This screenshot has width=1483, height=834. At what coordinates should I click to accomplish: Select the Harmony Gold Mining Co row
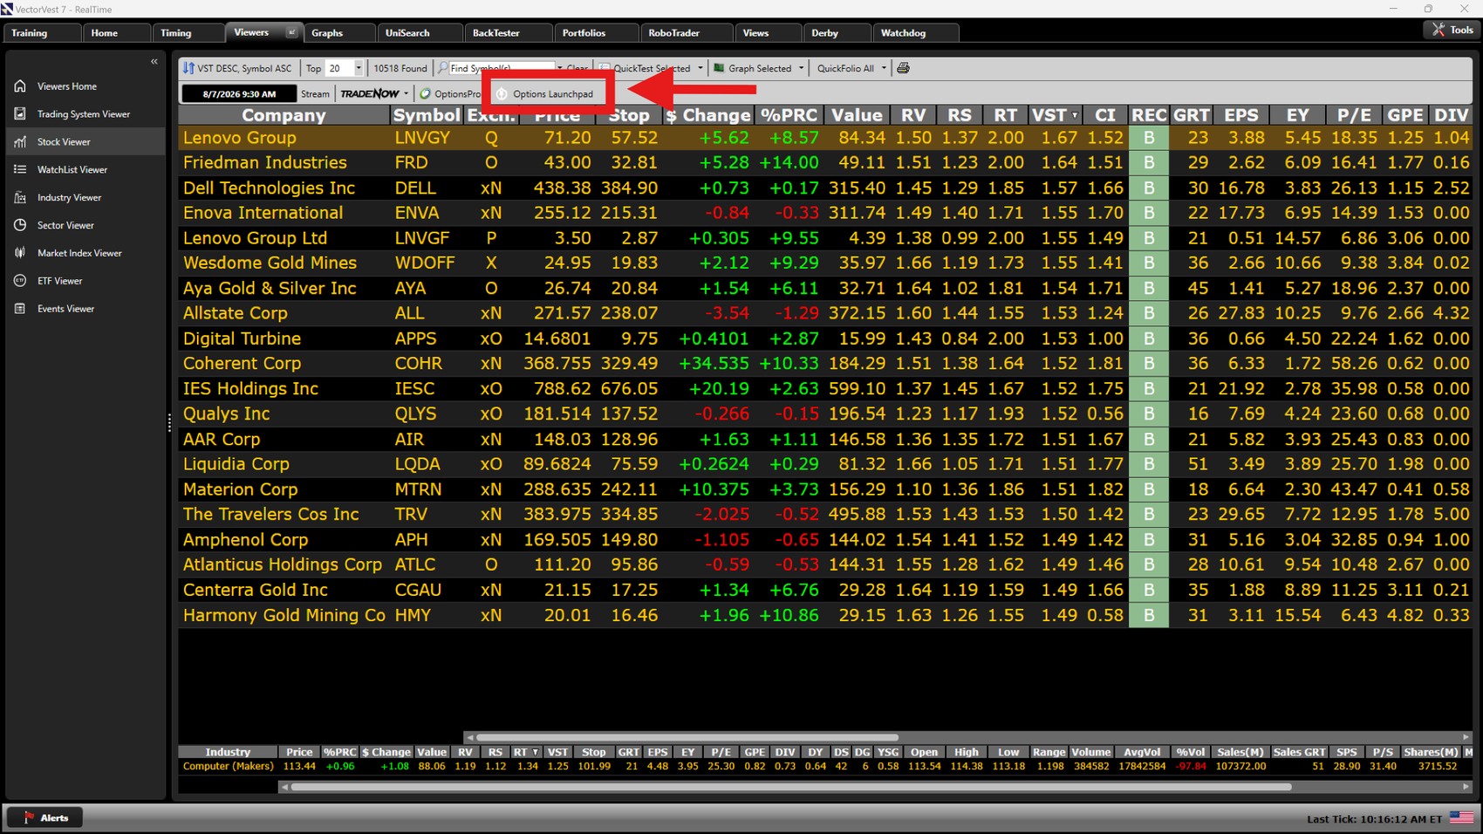pos(825,616)
